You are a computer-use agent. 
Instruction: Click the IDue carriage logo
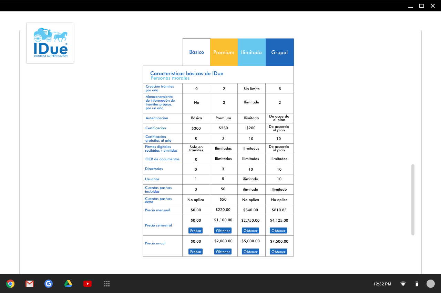50,43
